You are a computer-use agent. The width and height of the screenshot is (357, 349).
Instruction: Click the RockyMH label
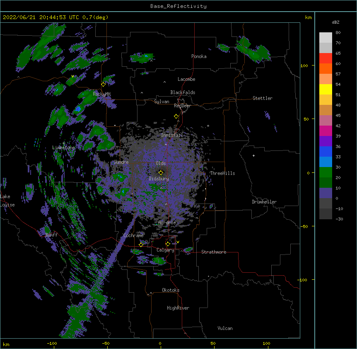pos(101,94)
